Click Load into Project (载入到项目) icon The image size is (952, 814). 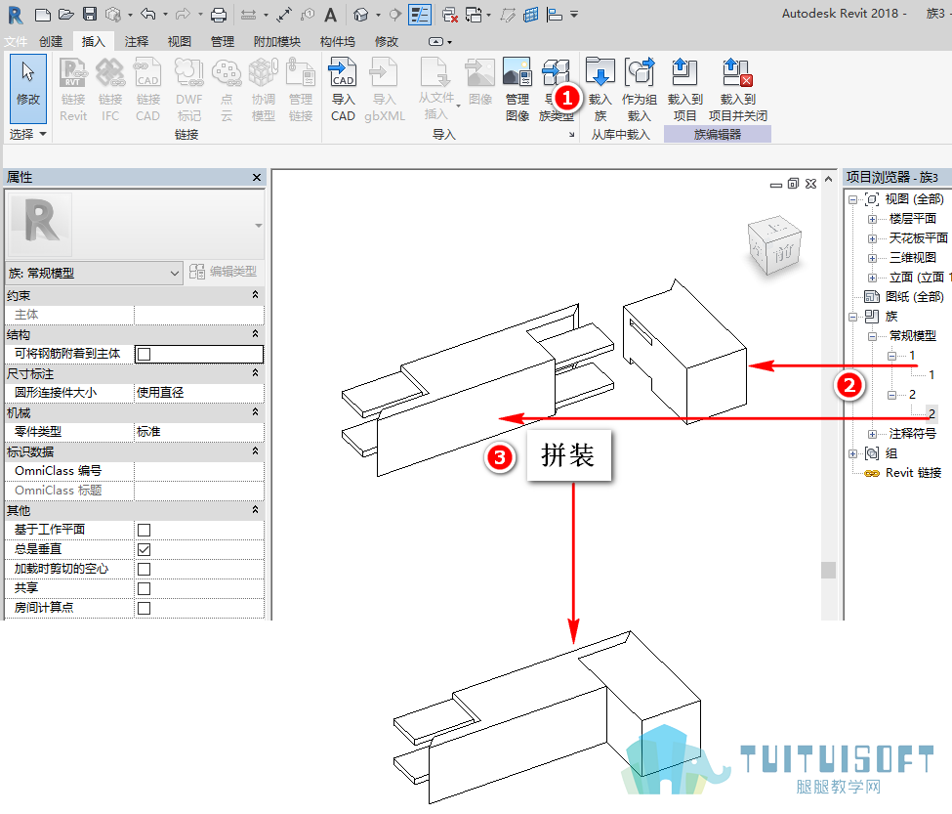click(x=684, y=73)
